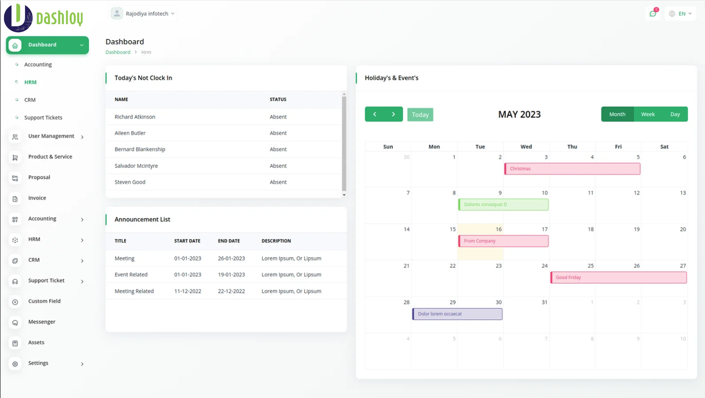Click the Dashloy logo
The image size is (705, 398).
coord(43,18)
